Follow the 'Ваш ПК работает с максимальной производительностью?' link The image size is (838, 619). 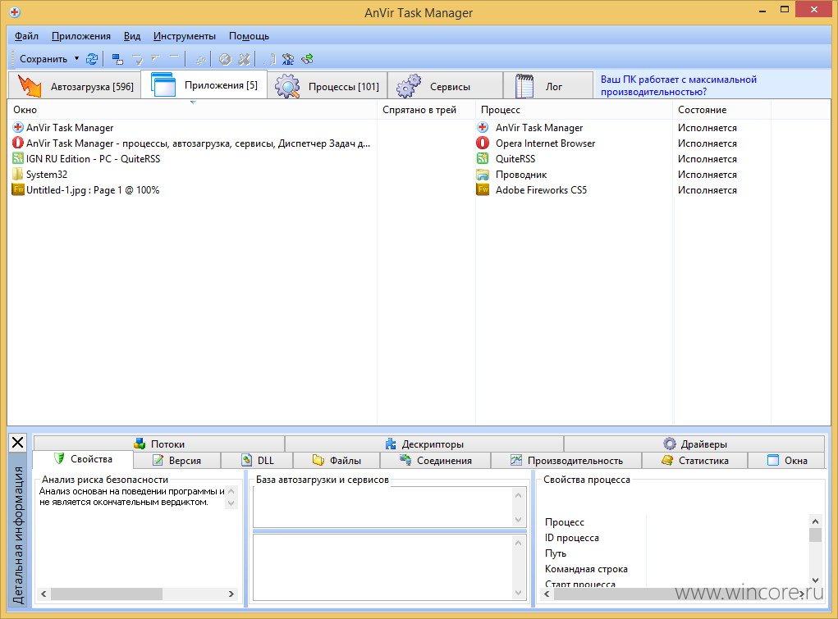tap(678, 85)
